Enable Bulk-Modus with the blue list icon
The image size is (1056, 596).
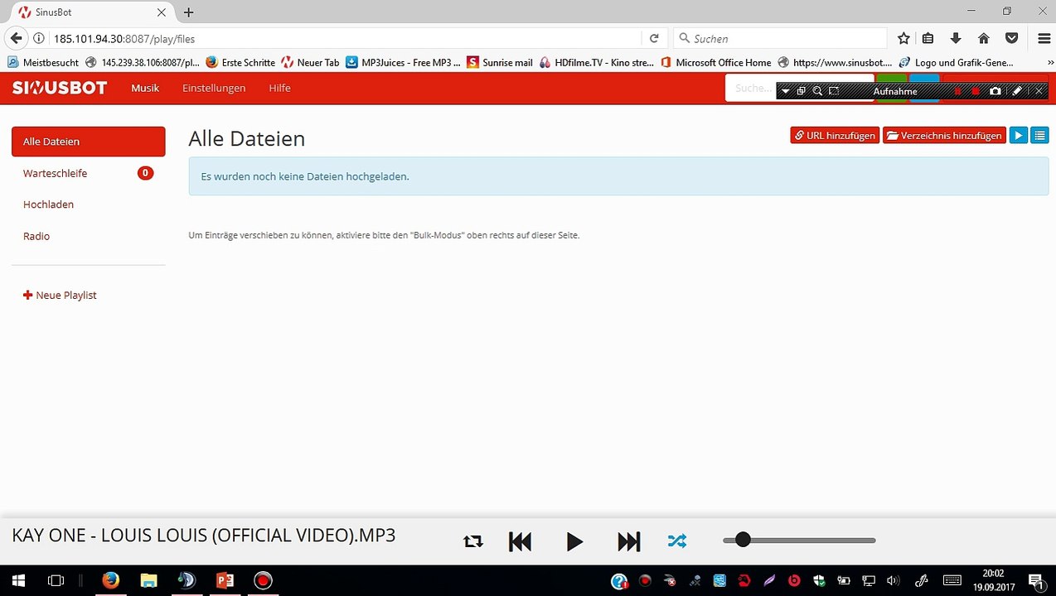coord(1039,136)
